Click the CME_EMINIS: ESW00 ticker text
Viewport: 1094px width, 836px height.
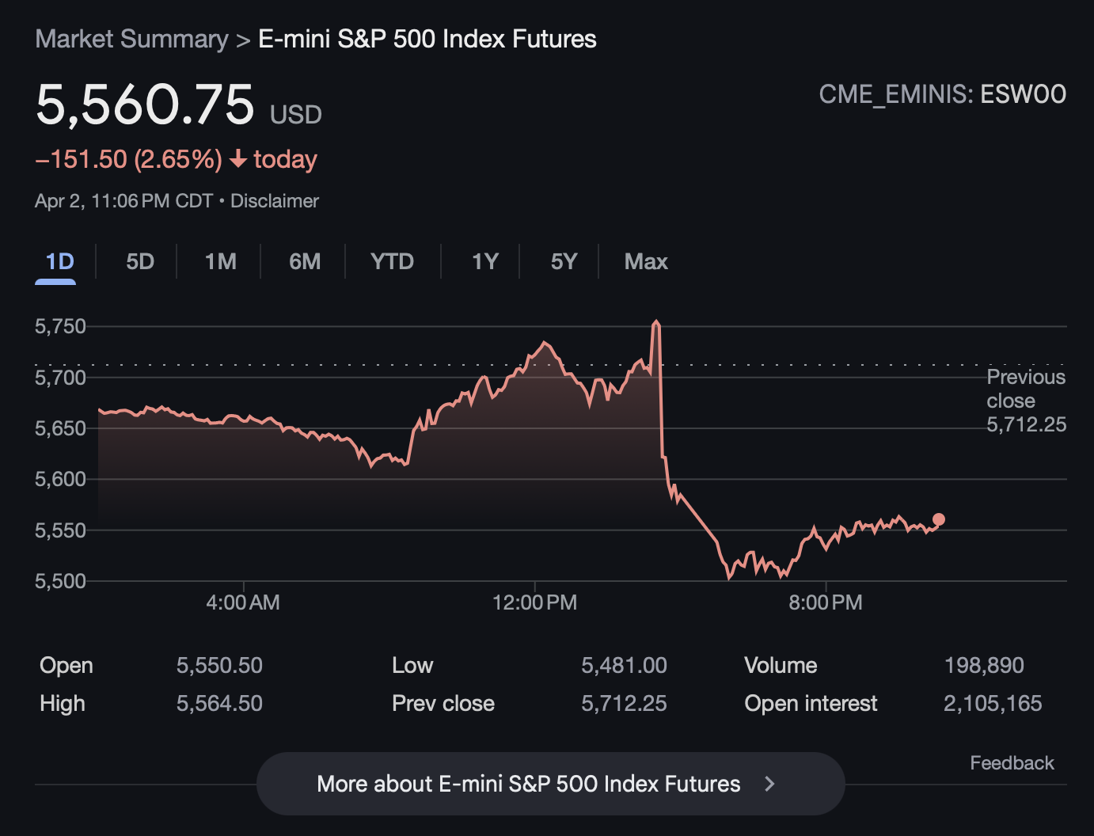tap(942, 94)
